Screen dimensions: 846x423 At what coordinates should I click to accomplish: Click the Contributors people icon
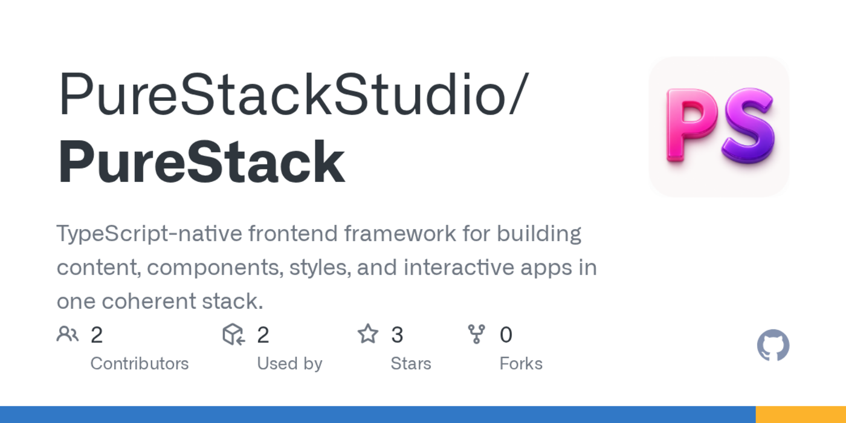(x=68, y=334)
